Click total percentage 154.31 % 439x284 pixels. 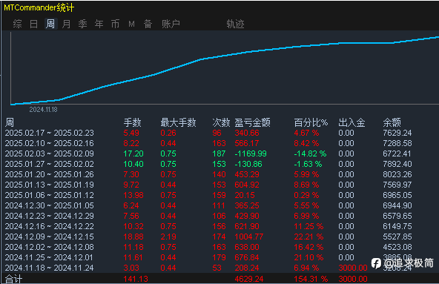coord(311,279)
